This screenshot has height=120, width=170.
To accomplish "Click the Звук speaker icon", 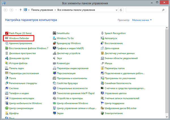I will [x=54, y=58].
